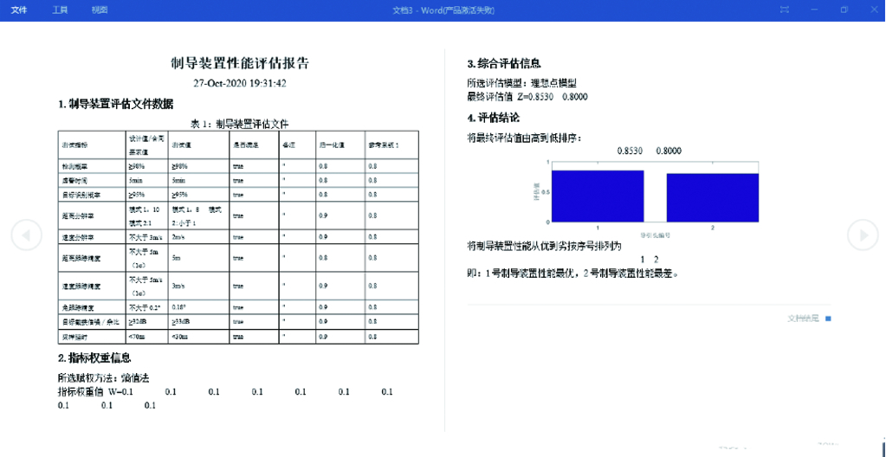Click the first blue bar in chart
Image resolution: width=886 pixels, height=457 pixels.
[x=597, y=196]
